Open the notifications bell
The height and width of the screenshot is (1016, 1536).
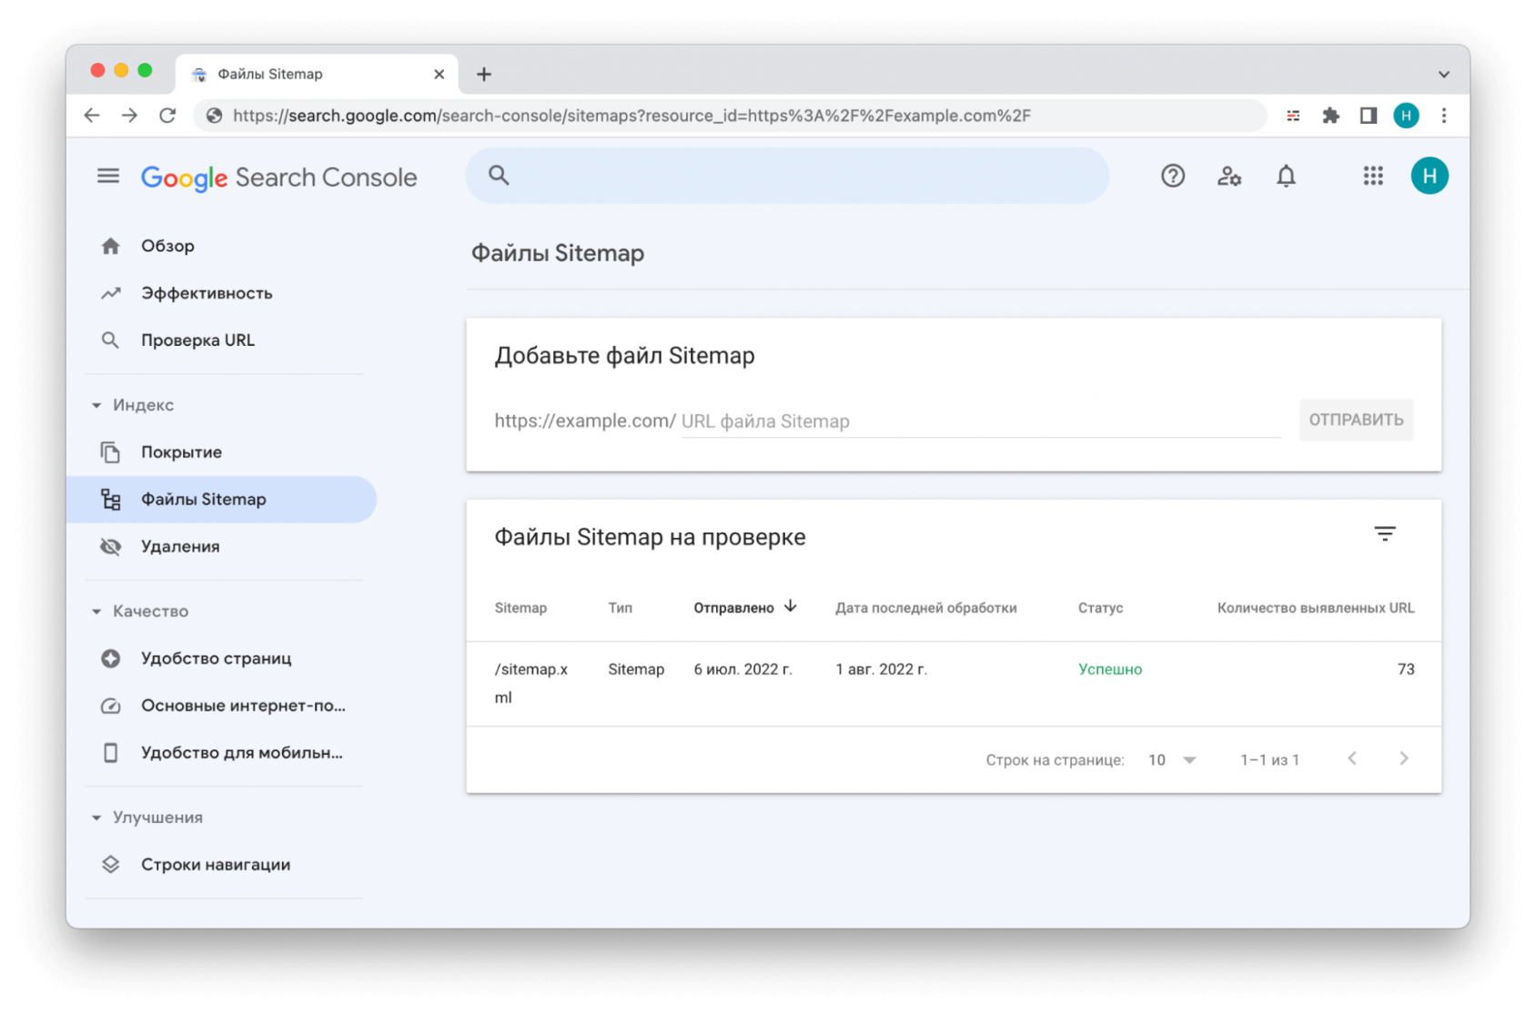pyautogui.click(x=1286, y=176)
